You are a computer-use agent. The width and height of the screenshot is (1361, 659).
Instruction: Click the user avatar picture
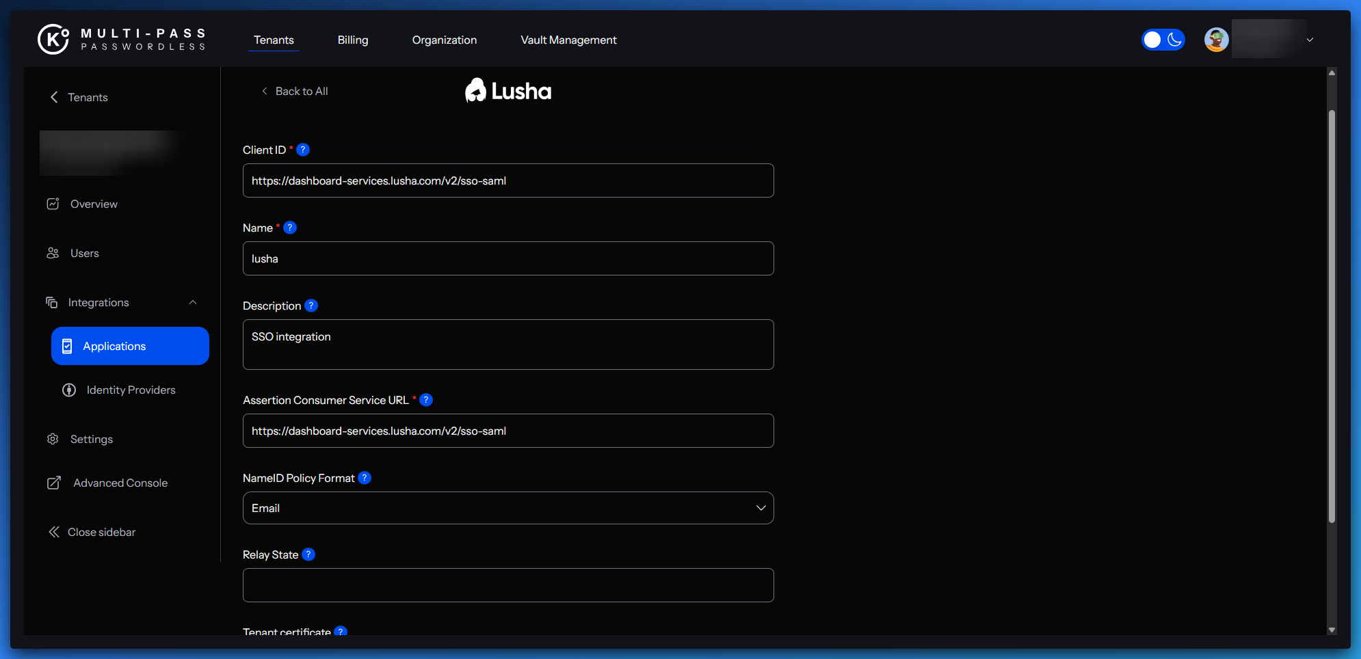coord(1216,40)
